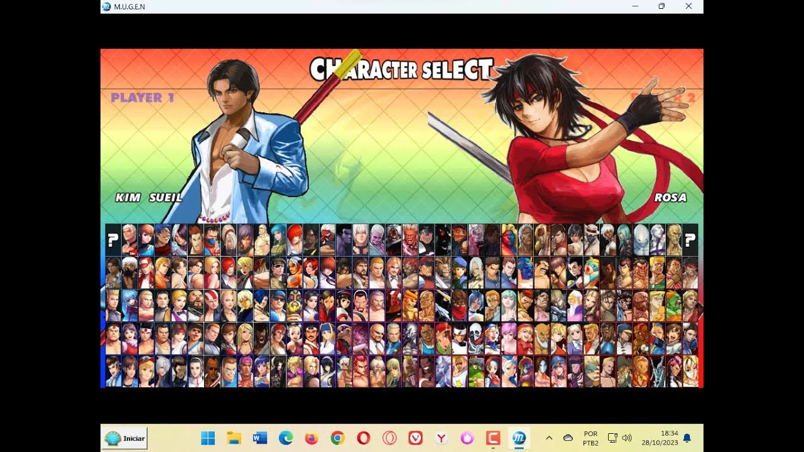This screenshot has height=452, width=804.
Task: Pick the random question-mark tile at grid's right end
Action: coord(690,239)
